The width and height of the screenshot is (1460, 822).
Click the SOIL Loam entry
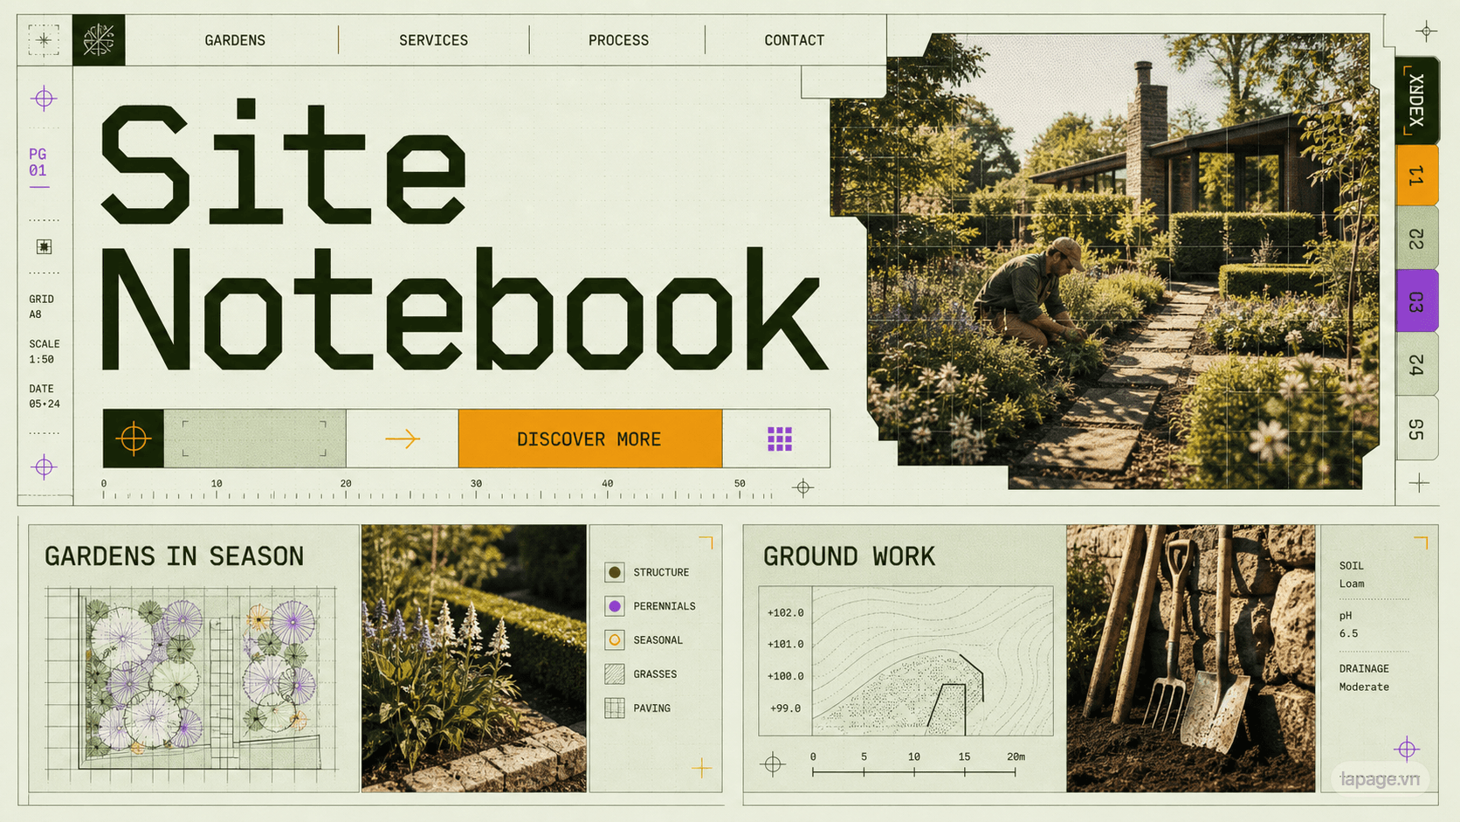(x=1352, y=575)
